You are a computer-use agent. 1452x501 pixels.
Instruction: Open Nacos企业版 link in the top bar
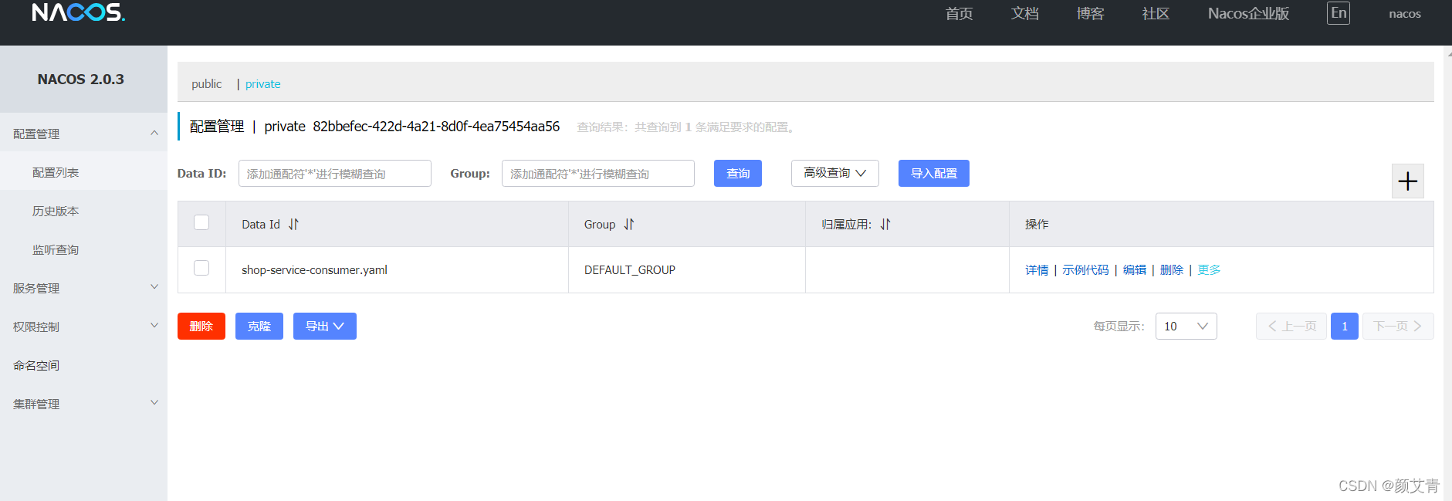1248,13
